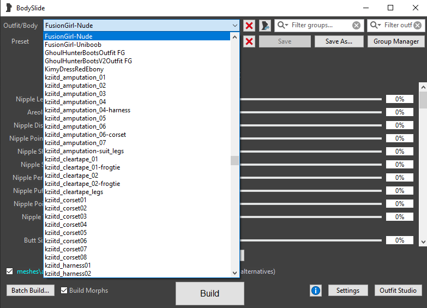Click the red X beside Outfit/Body dropdown

click(249, 26)
